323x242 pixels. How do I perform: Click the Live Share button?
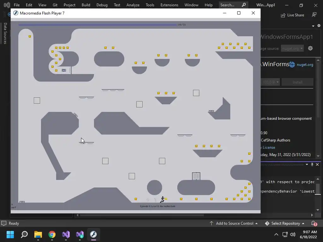coord(292,15)
